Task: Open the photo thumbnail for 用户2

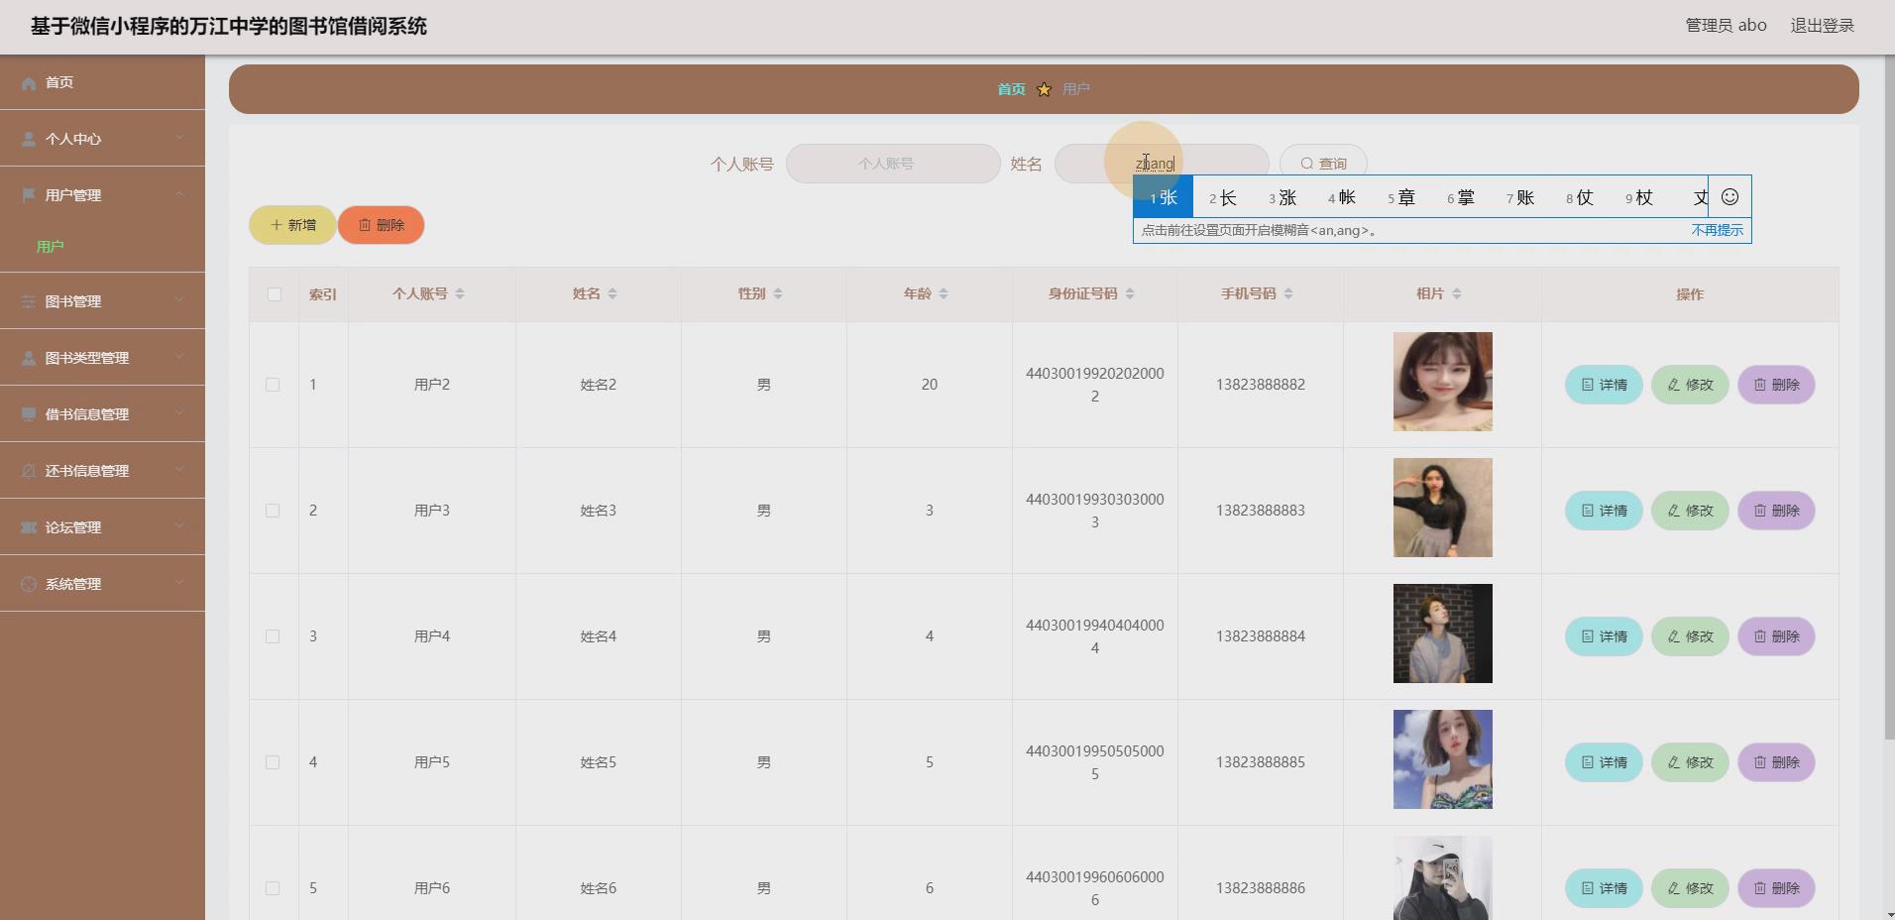Action: pyautogui.click(x=1442, y=382)
